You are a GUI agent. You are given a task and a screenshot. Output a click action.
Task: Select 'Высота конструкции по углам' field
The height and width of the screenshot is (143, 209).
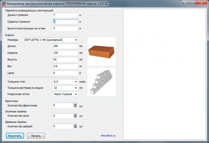coord(65,28)
